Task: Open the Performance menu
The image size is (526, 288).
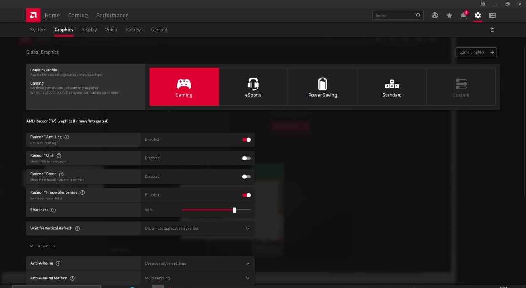Action: coord(112,15)
